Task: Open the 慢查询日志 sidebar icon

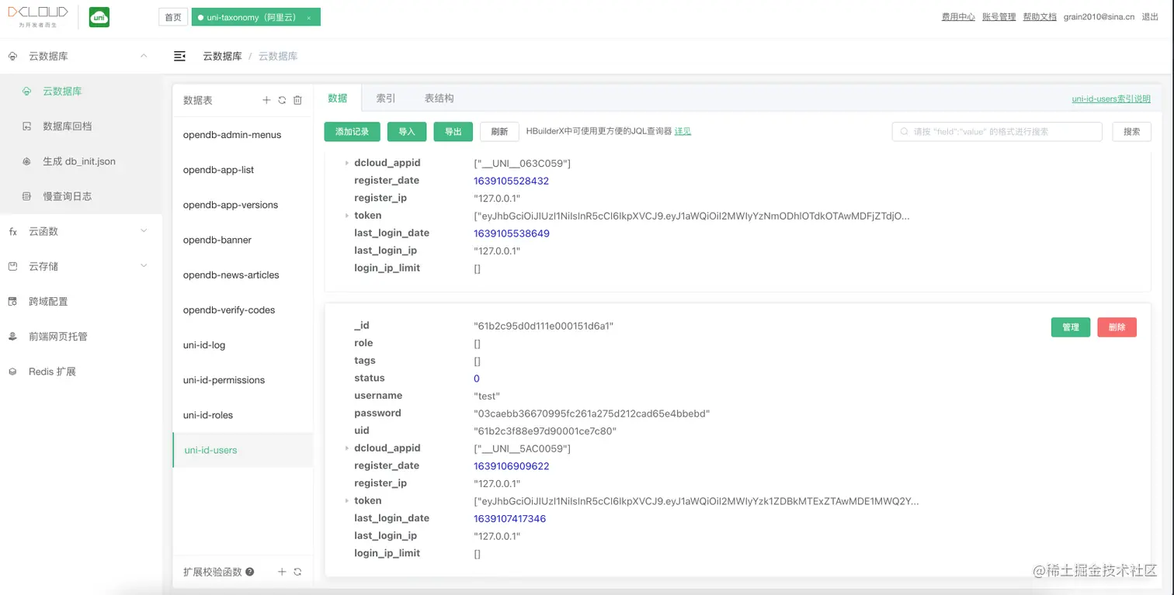Action: coord(27,196)
